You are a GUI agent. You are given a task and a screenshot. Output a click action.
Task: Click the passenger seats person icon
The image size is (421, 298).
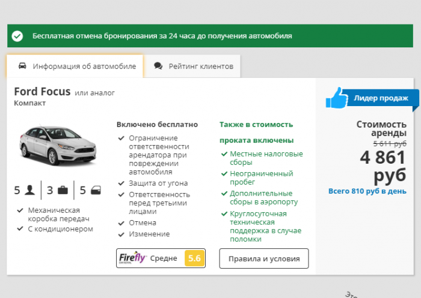[30, 190]
